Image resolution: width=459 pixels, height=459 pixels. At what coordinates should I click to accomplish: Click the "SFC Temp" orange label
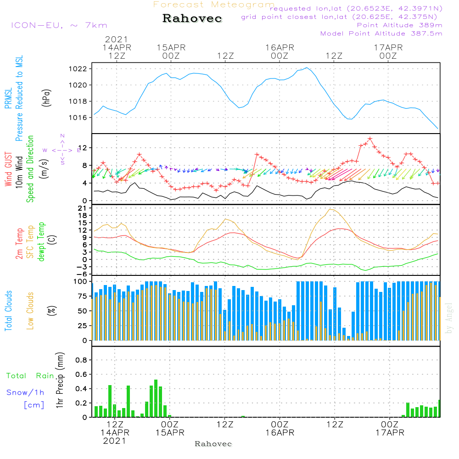(30, 242)
